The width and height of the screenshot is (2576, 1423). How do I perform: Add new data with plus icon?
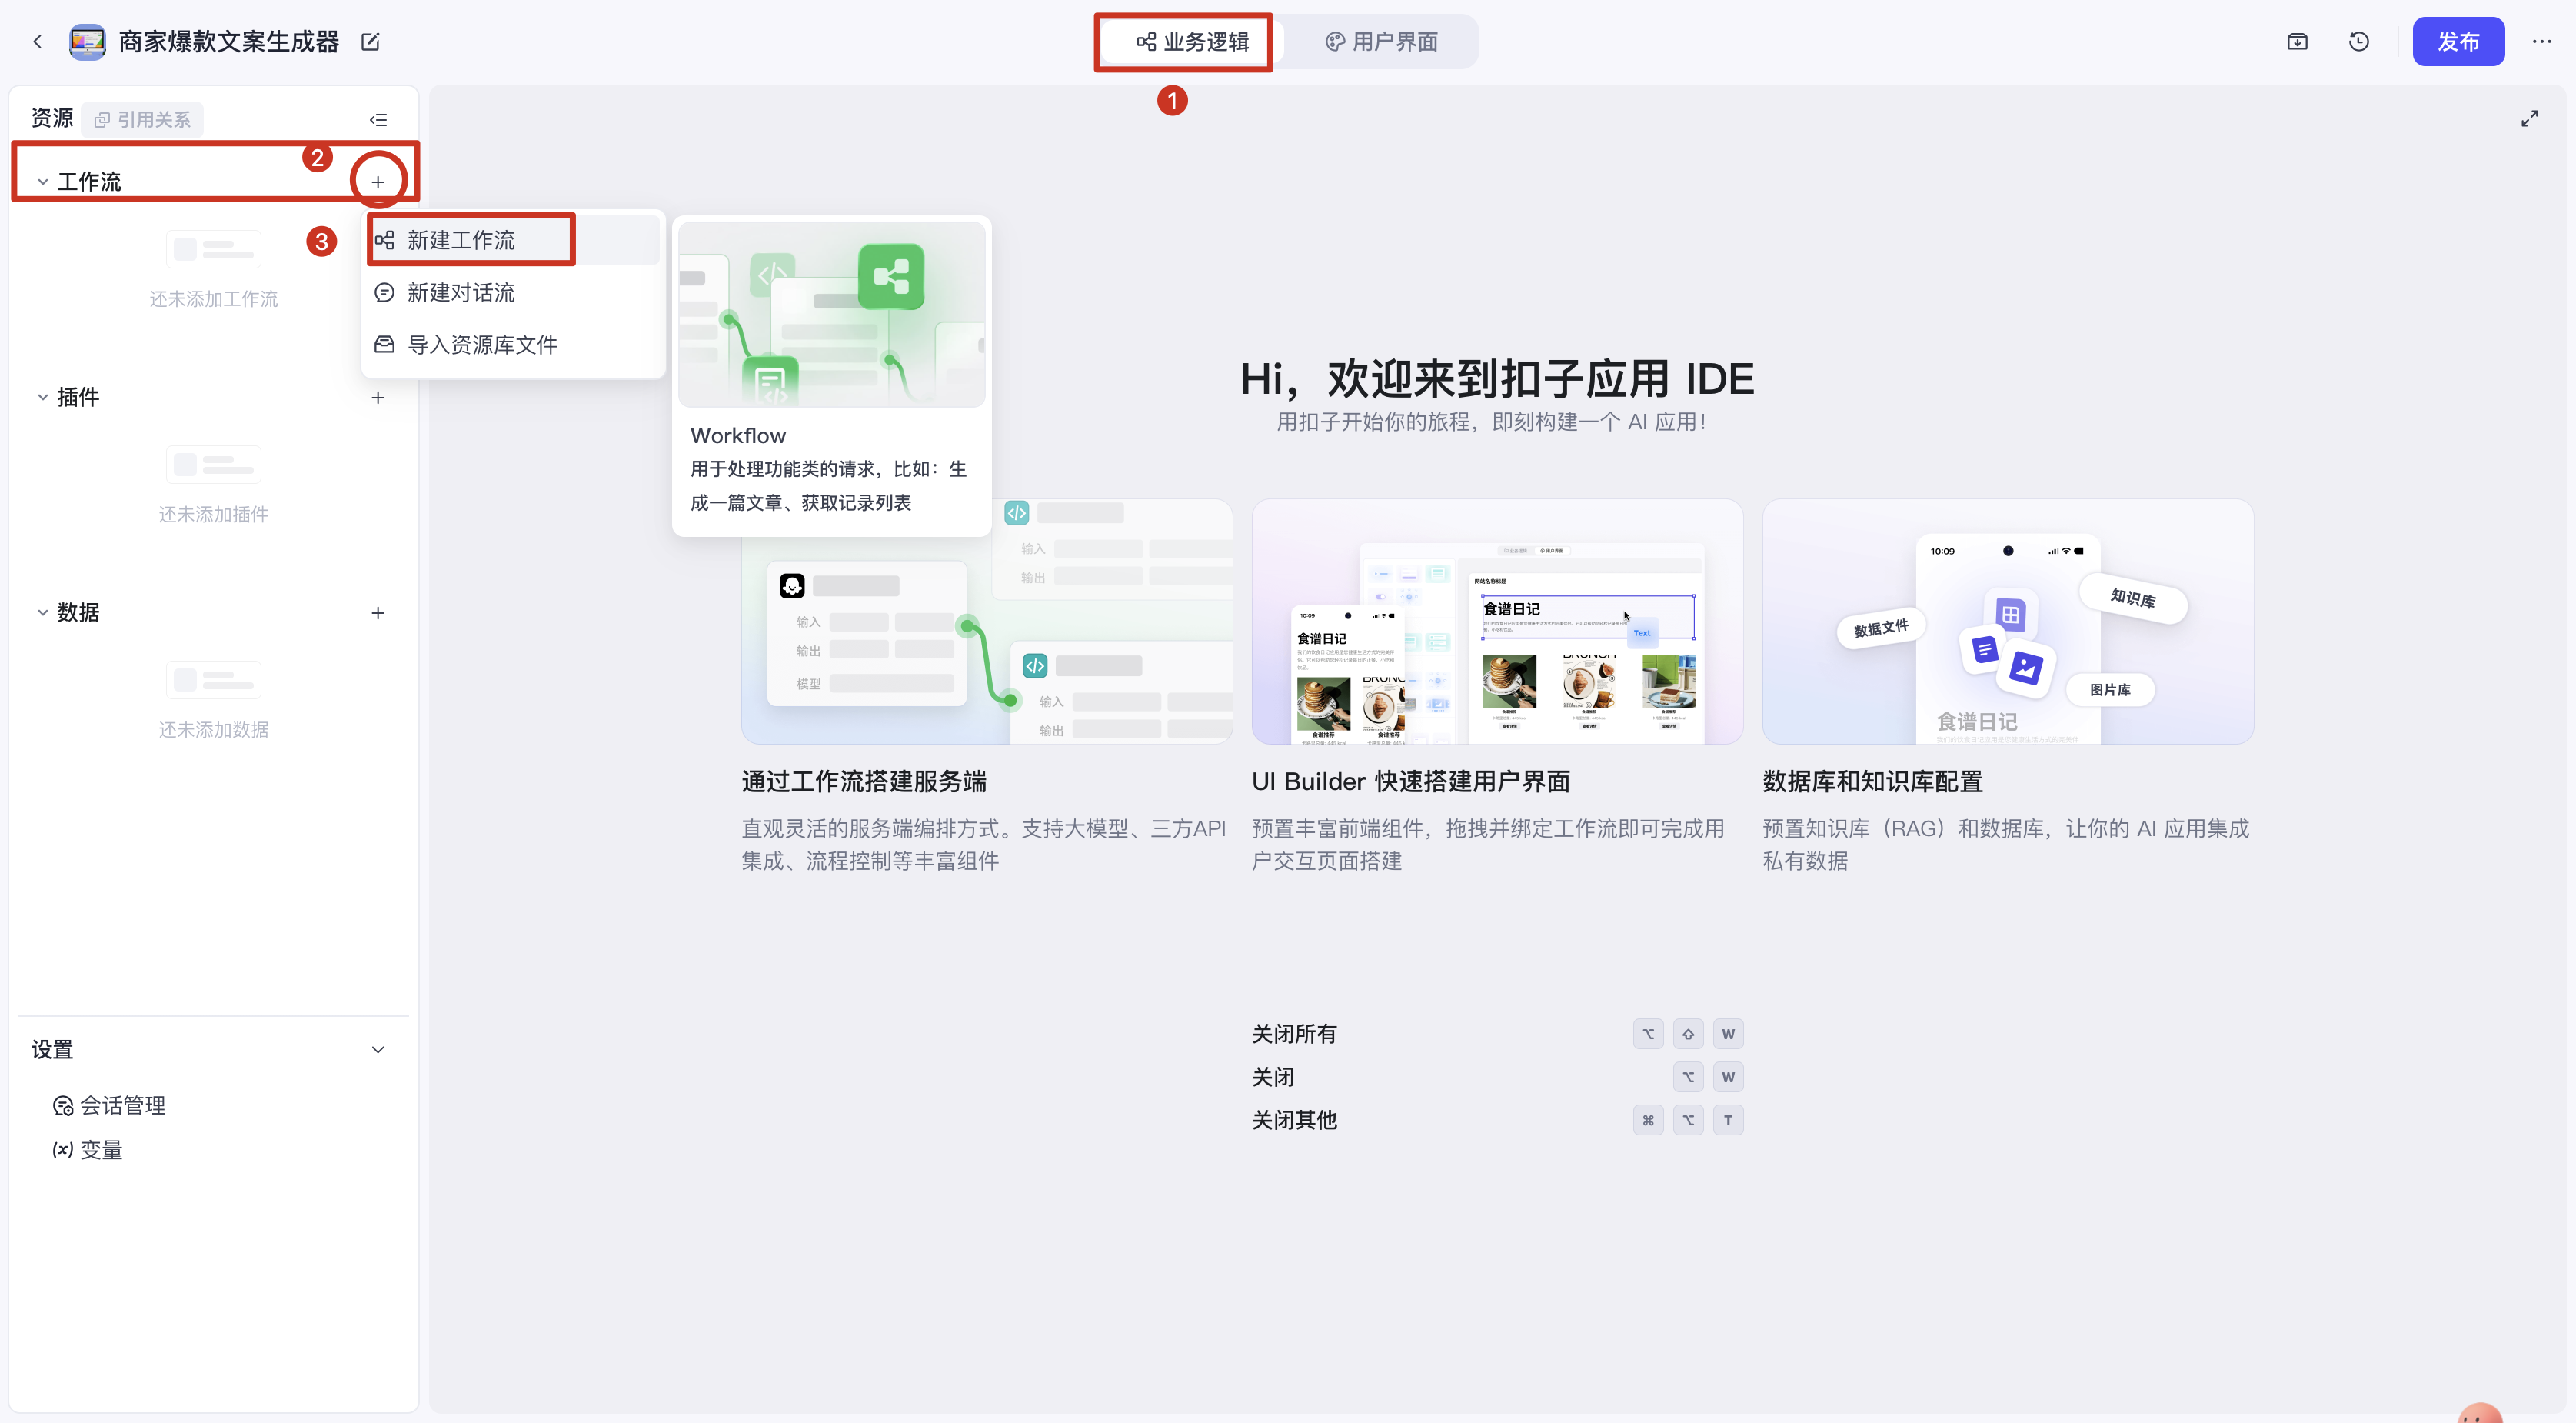click(x=378, y=613)
